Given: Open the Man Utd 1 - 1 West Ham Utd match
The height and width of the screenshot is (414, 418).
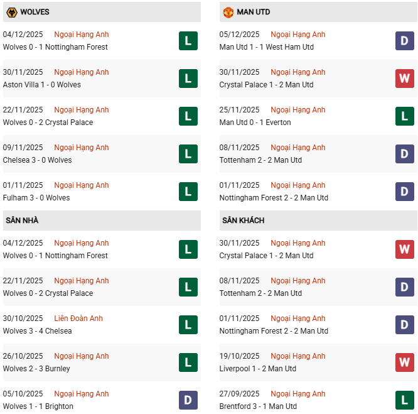Looking at the screenshot, I should pos(267,47).
